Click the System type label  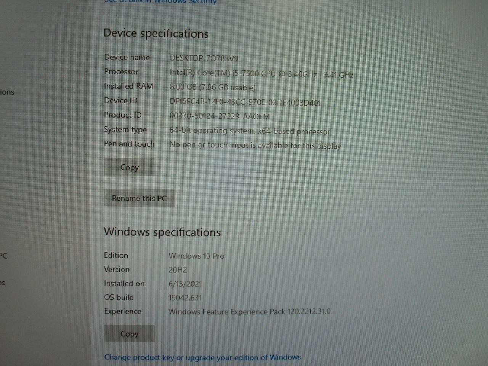tap(125, 130)
